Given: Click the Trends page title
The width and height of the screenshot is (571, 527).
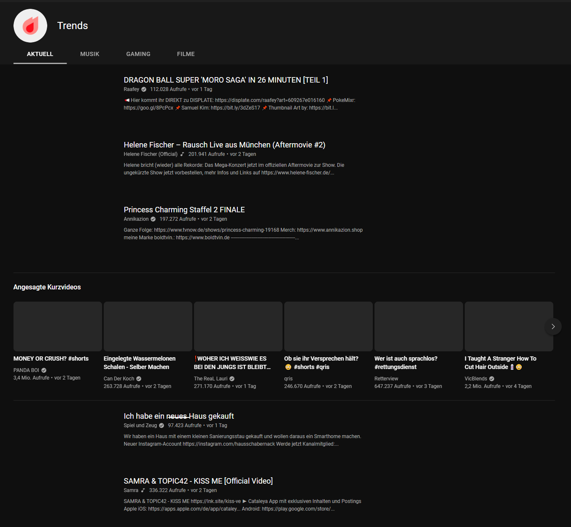Looking at the screenshot, I should [x=73, y=26].
